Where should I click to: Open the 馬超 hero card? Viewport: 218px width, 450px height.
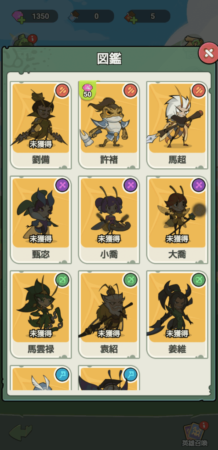(177, 125)
